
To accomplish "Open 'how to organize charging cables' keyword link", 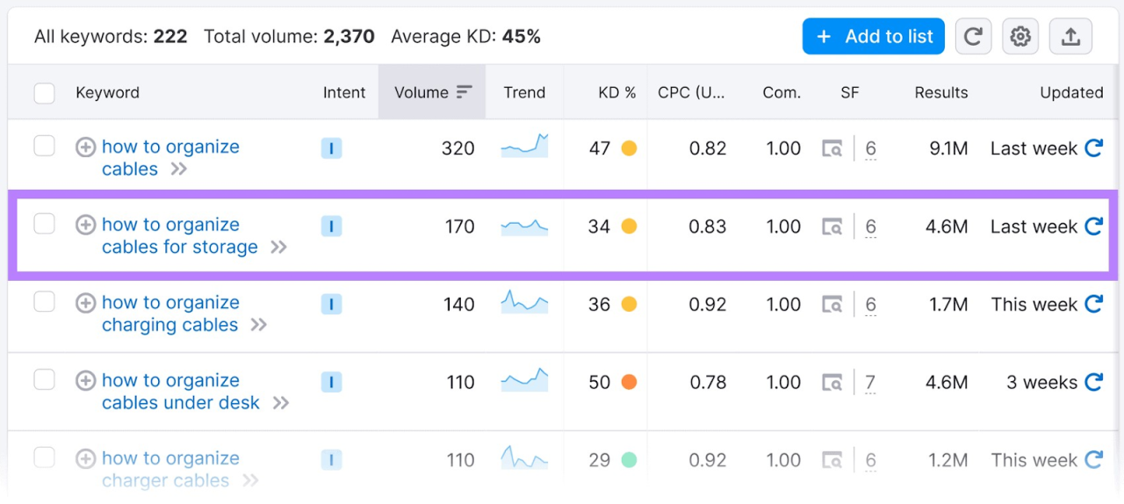I will (x=170, y=313).
